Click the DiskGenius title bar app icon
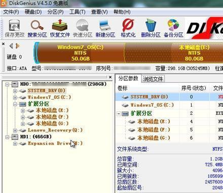This screenshot has height=193, width=223. click(4, 3)
